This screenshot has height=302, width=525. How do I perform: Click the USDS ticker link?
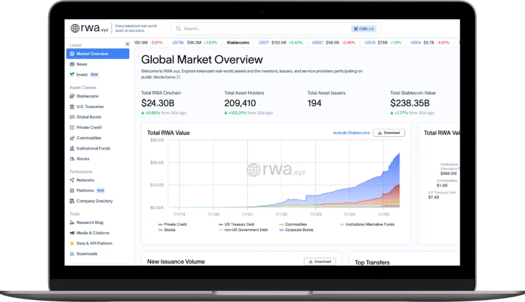pyautogui.click(x=370, y=42)
